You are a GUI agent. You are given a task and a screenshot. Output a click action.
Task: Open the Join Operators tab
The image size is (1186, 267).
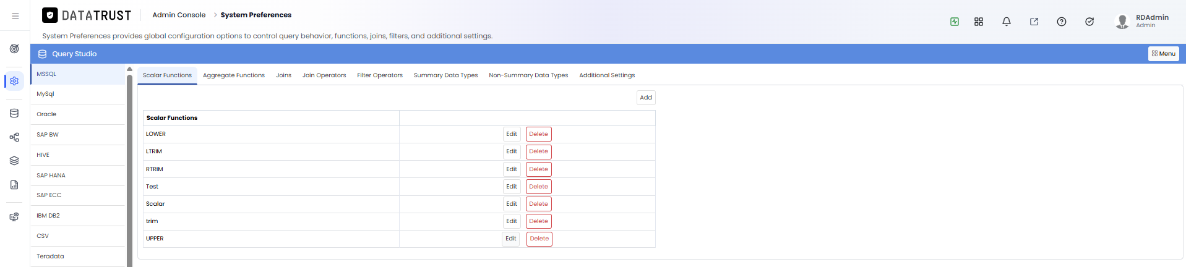click(x=324, y=75)
